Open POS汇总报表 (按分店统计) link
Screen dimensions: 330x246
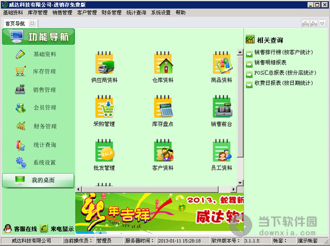(285, 73)
